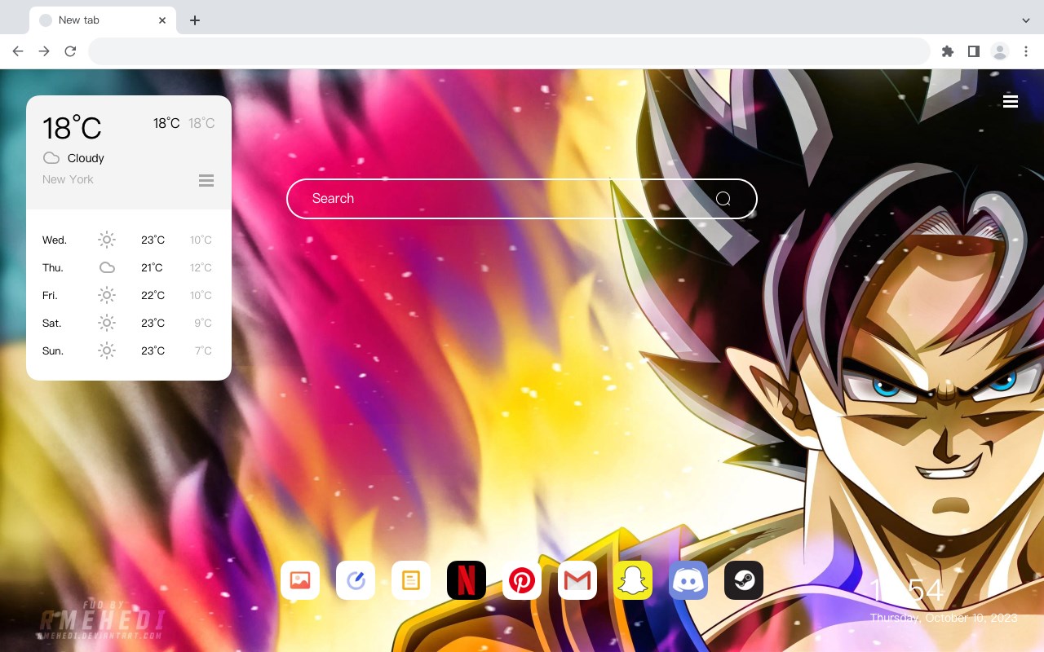1044x652 pixels.
Task: Focus the browser address bar
Action: 509,51
